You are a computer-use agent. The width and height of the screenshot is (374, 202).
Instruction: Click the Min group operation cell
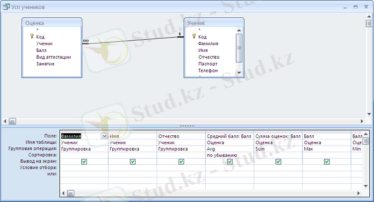357,149
